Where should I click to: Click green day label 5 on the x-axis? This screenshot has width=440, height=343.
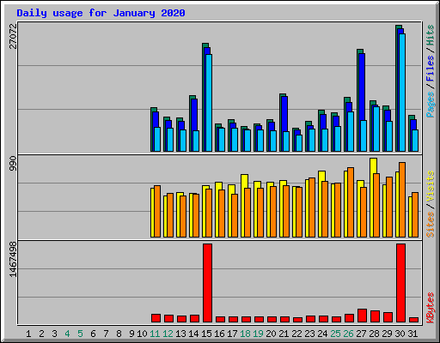pyautogui.click(x=80, y=334)
